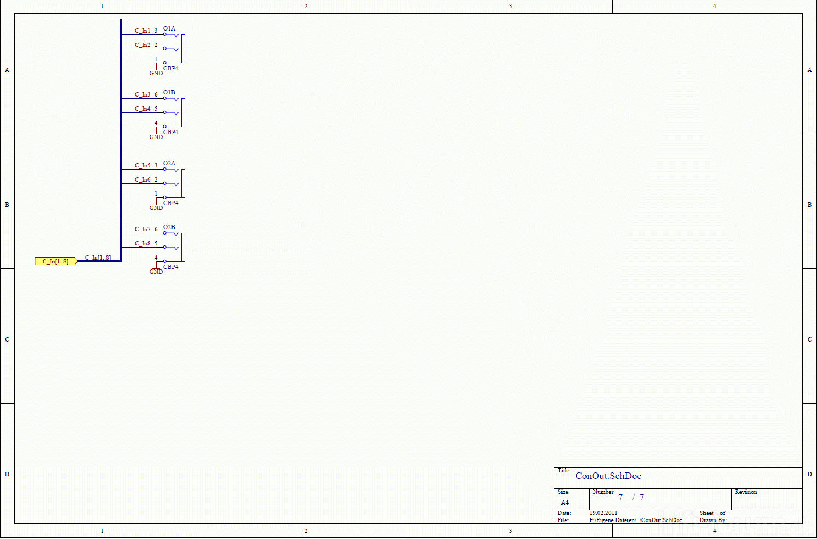Select the C_In8 net label

pos(142,243)
